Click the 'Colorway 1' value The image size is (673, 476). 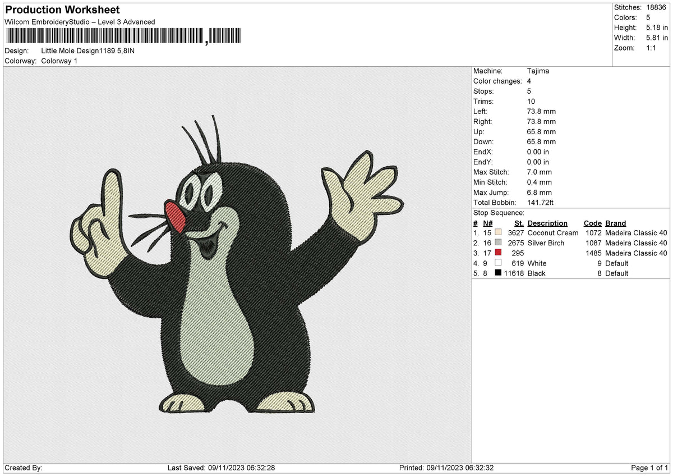tap(59, 61)
